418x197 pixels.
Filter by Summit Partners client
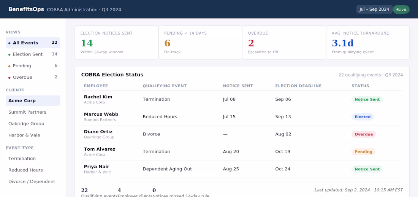33,112
